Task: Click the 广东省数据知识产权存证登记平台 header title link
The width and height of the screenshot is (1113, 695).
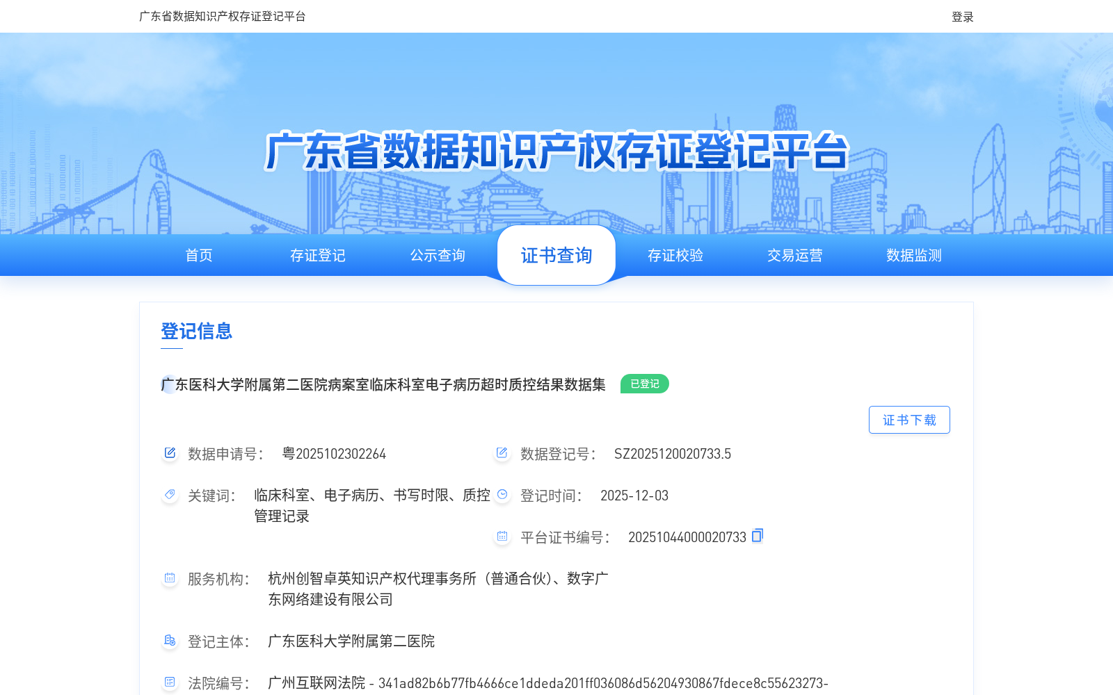Action: (223, 16)
